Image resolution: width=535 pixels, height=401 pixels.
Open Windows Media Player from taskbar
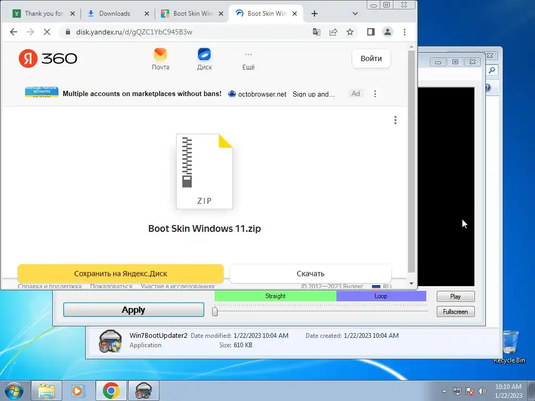point(78,391)
